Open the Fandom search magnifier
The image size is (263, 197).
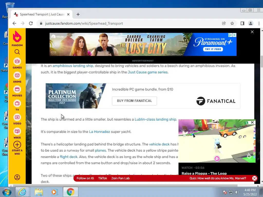[17, 52]
